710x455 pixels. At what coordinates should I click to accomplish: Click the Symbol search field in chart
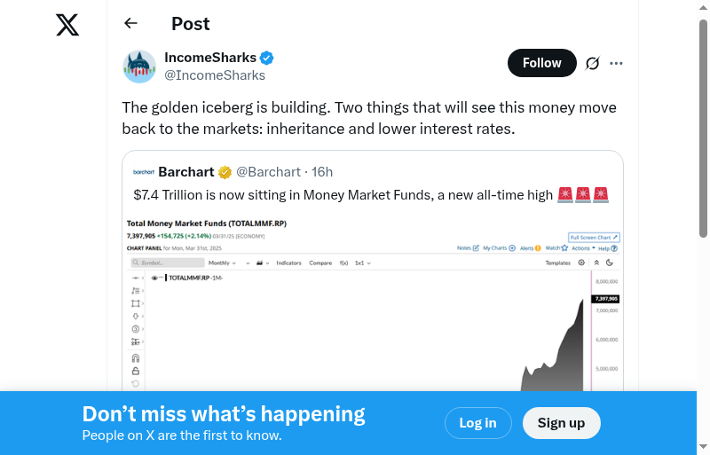click(x=167, y=263)
